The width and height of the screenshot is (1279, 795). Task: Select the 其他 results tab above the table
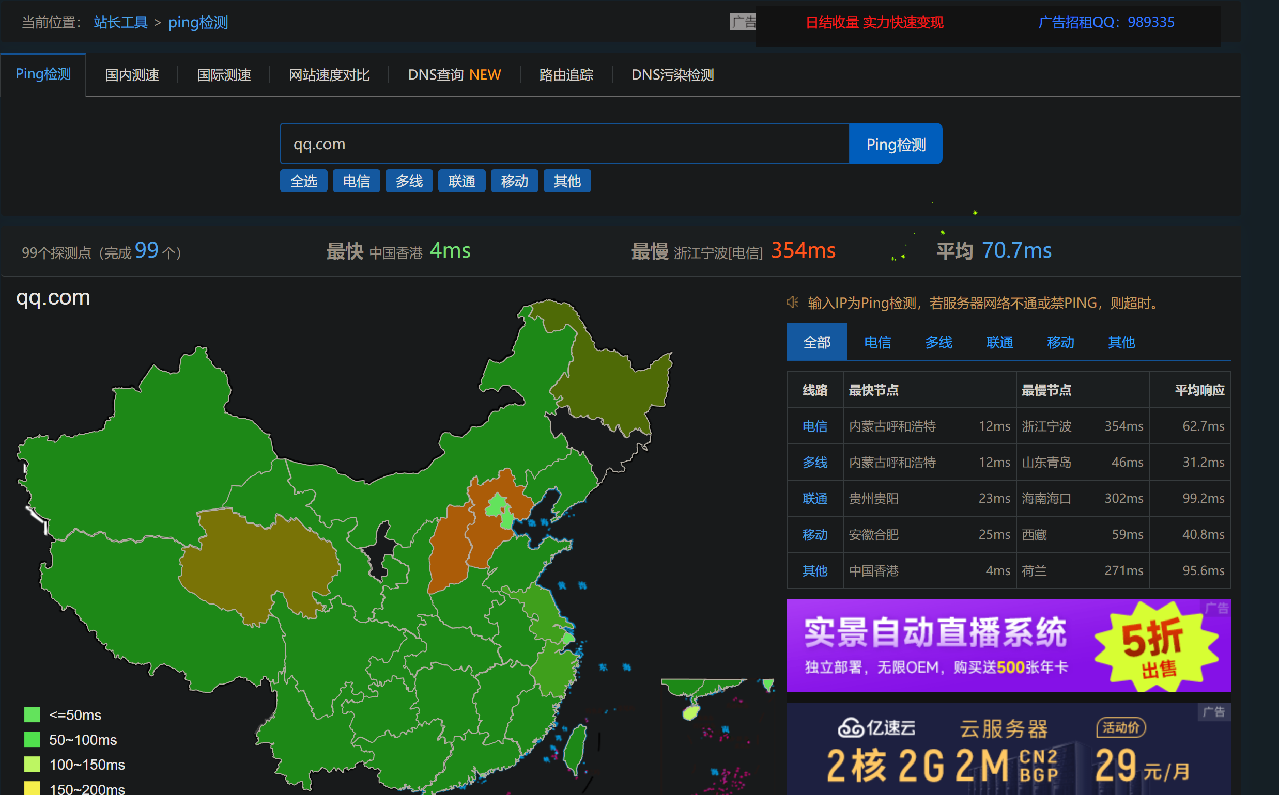point(1121,342)
